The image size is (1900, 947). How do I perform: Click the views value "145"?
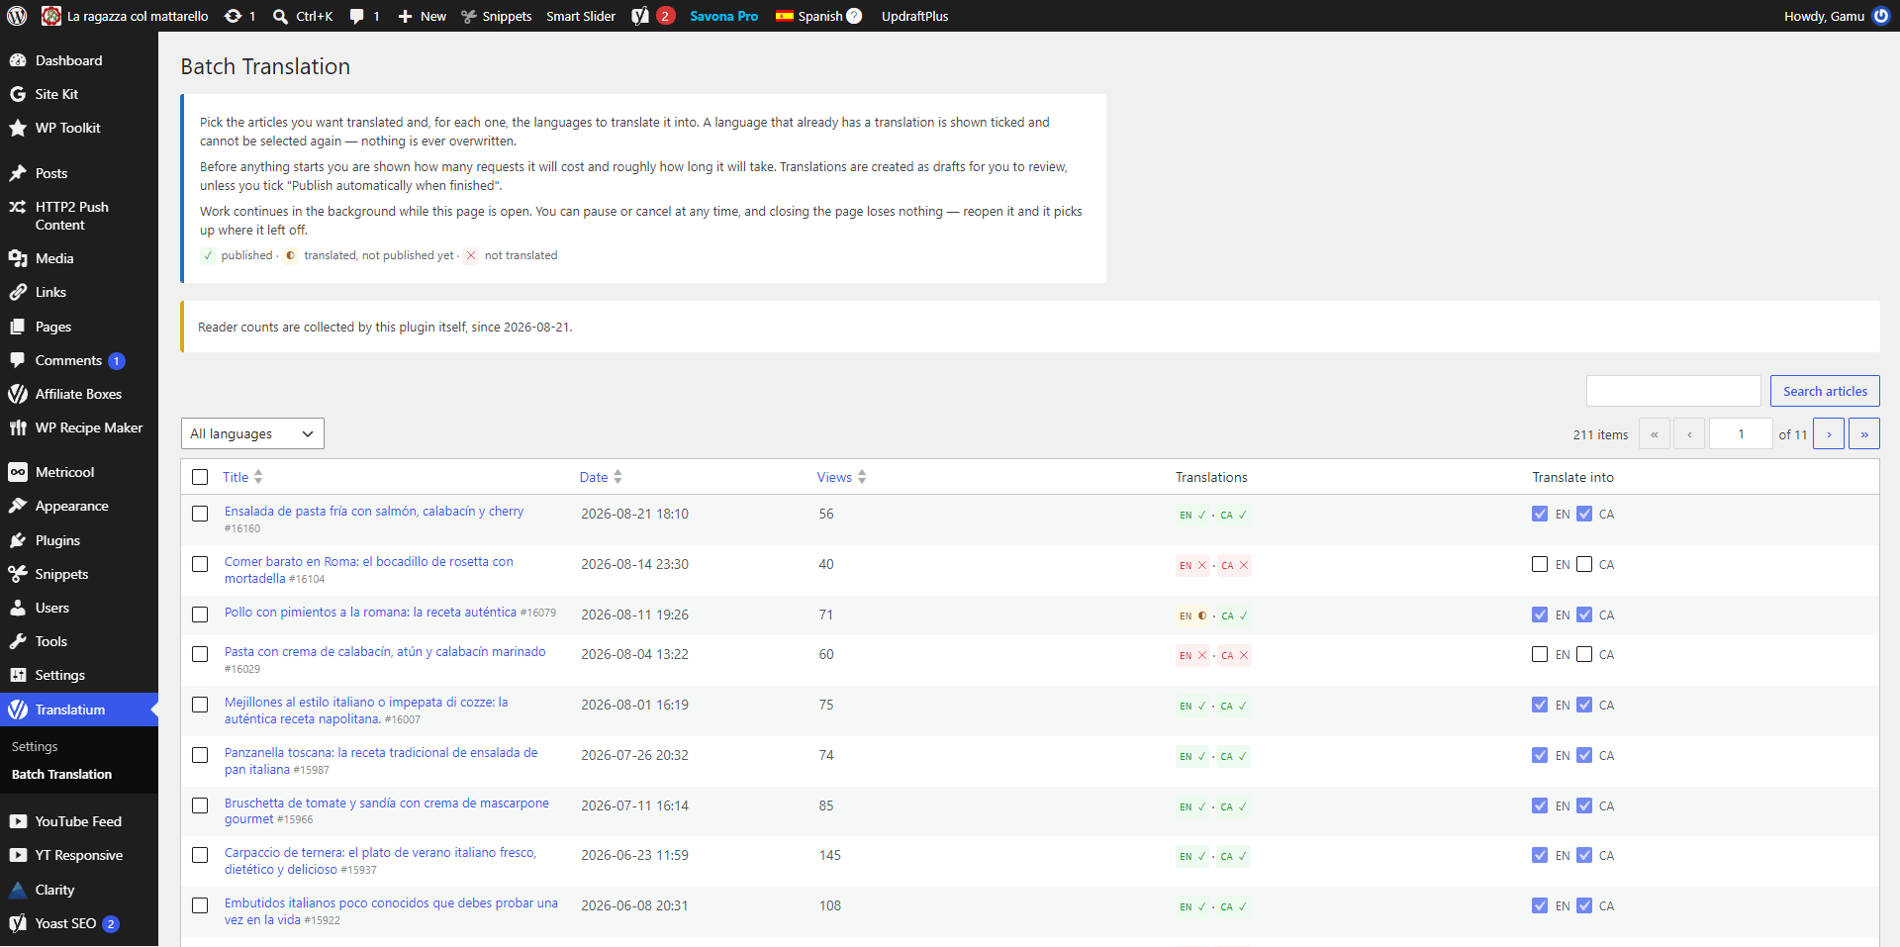click(830, 855)
